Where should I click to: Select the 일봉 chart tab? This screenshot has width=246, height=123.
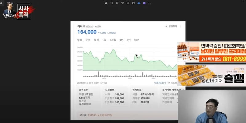[x=80, y=40]
